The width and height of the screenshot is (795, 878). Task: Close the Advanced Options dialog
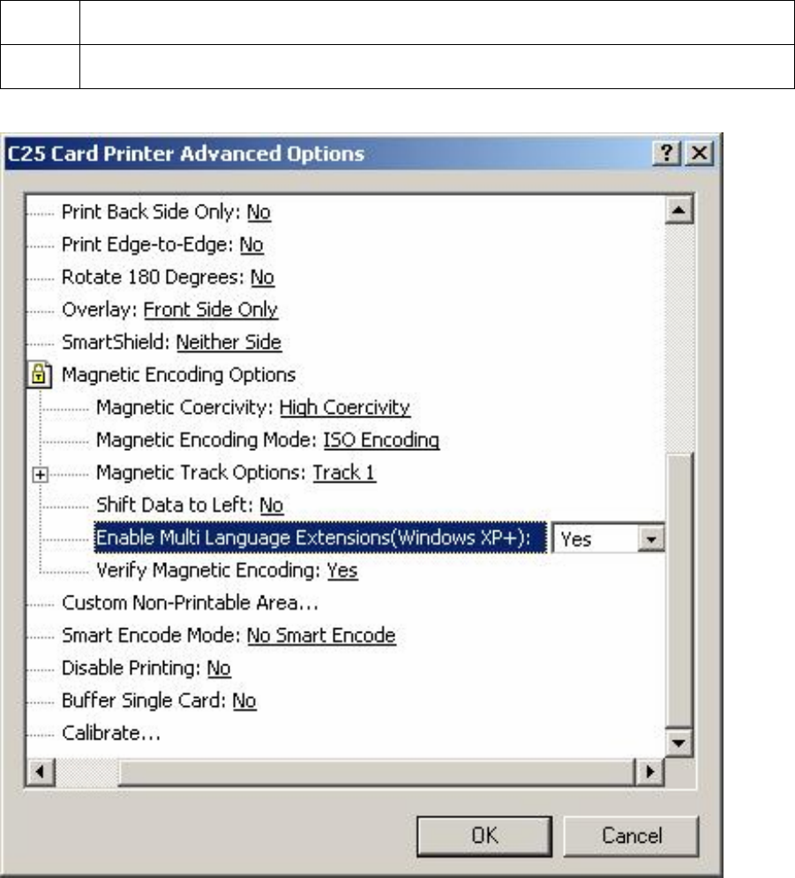tap(700, 153)
